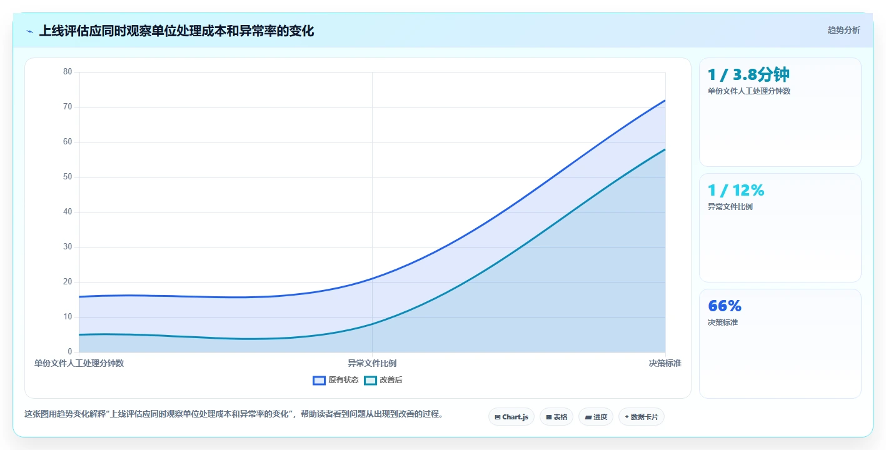Click the y-axis tick 50
The image size is (886, 450).
point(68,177)
